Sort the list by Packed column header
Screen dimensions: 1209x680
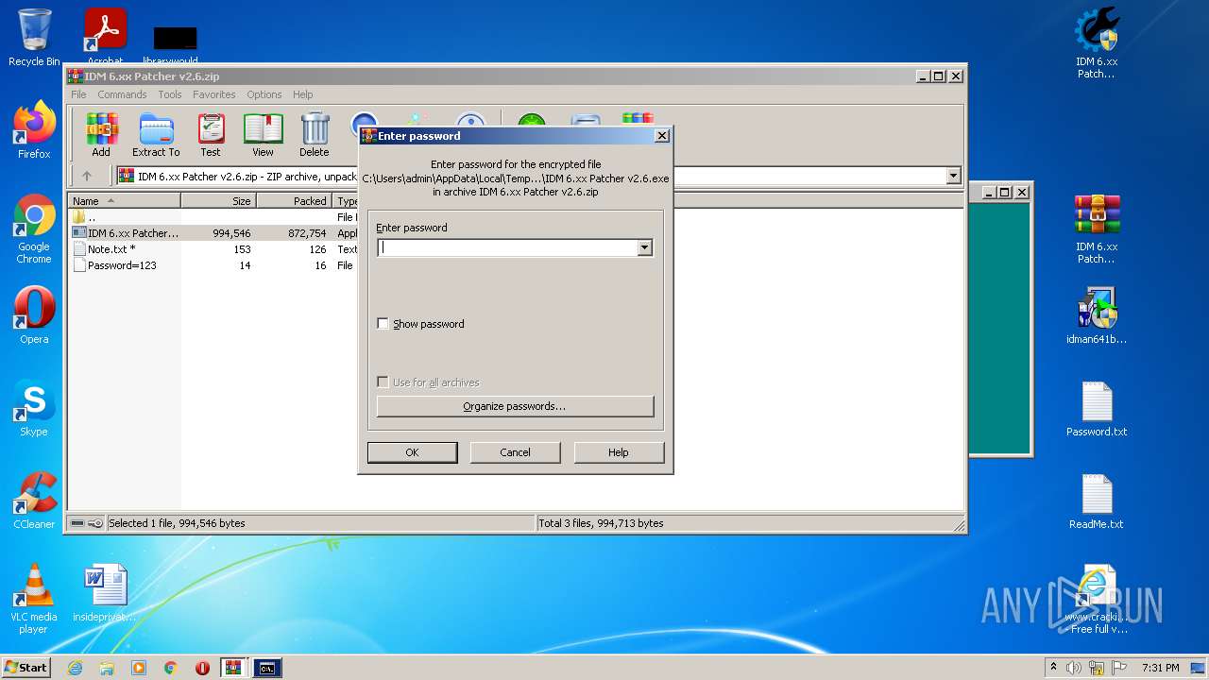click(295, 201)
